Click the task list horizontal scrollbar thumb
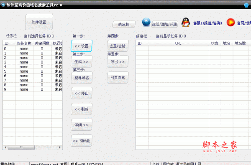251x165 pixels. pos(21,147)
